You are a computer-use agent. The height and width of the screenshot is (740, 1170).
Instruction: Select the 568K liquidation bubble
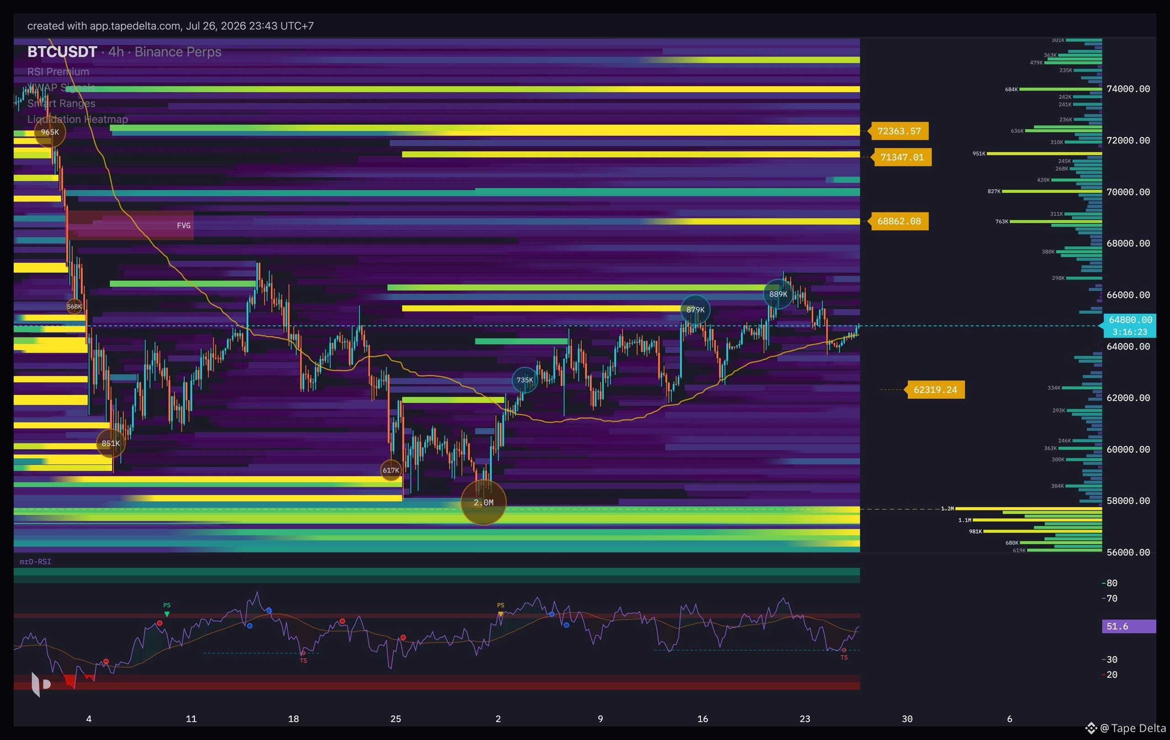(74, 307)
